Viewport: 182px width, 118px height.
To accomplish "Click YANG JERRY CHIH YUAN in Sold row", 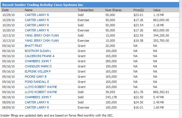I will point(42,35).
